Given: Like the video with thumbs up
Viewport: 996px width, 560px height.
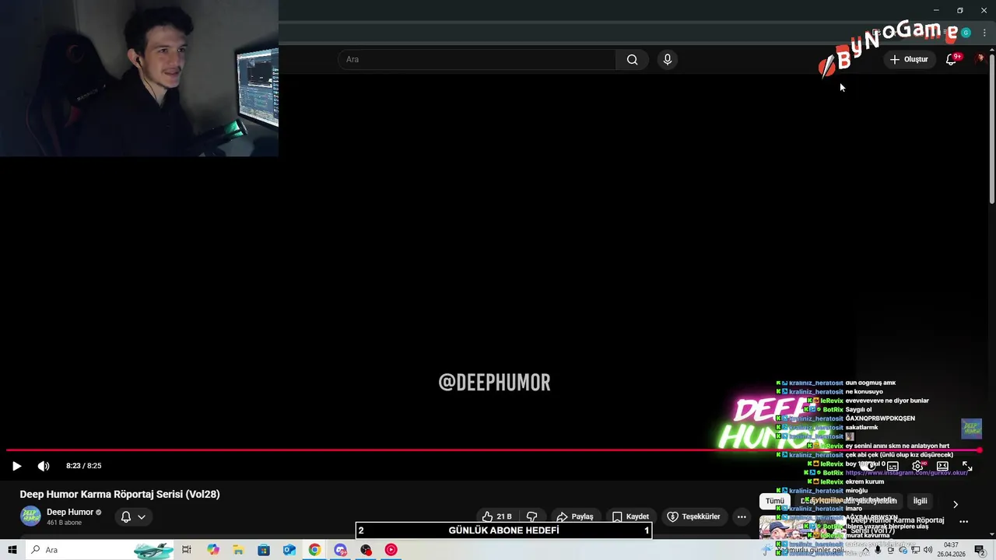Looking at the screenshot, I should pyautogui.click(x=497, y=516).
